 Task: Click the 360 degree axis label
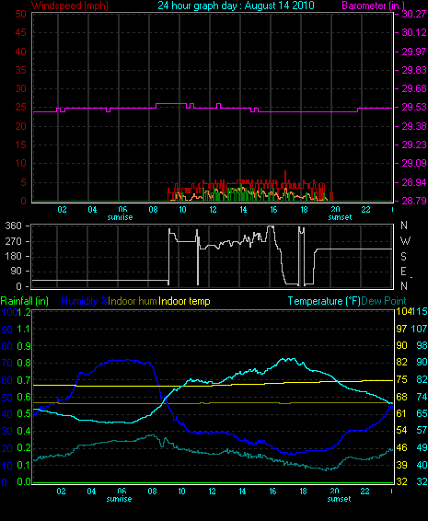pos(13,226)
